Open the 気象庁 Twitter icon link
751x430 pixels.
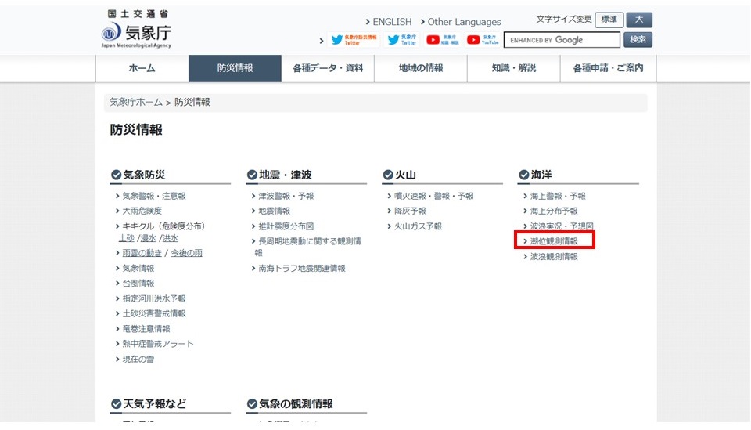[402, 40]
